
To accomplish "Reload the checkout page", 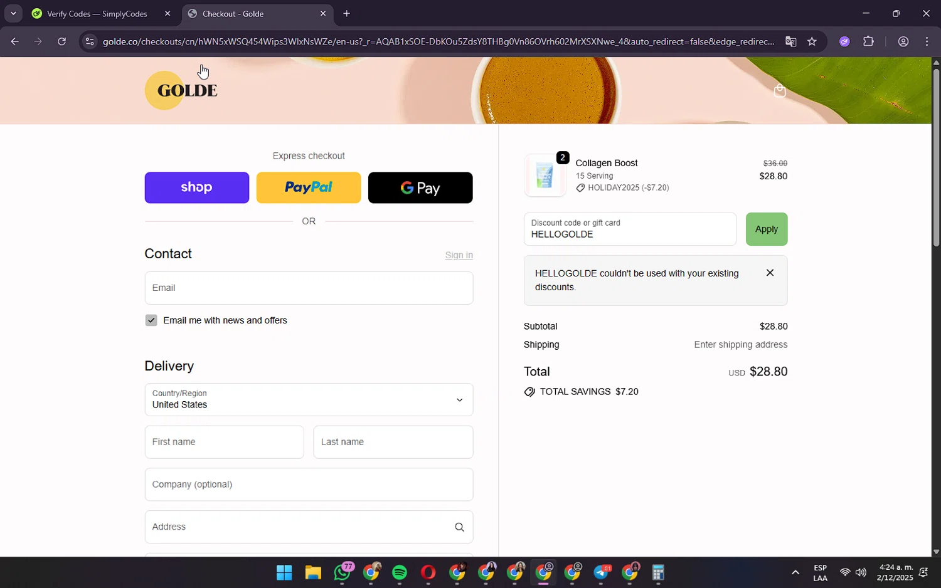I will tap(61, 42).
